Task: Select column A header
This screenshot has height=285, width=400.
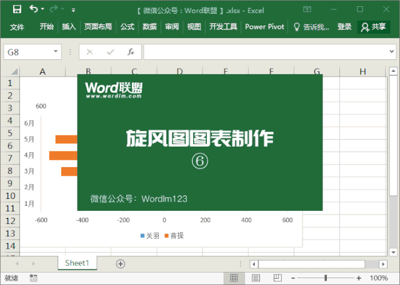Action: coord(42,72)
